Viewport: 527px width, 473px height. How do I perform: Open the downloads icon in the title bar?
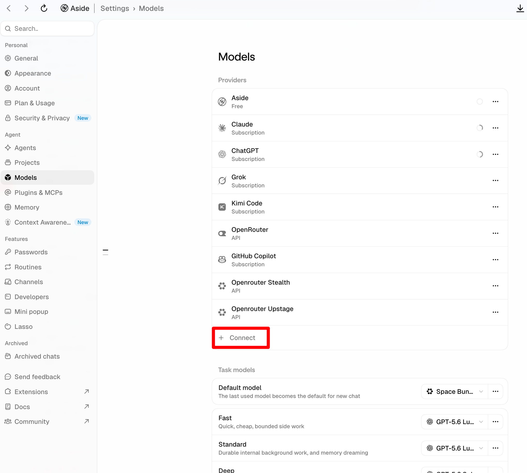[520, 8]
